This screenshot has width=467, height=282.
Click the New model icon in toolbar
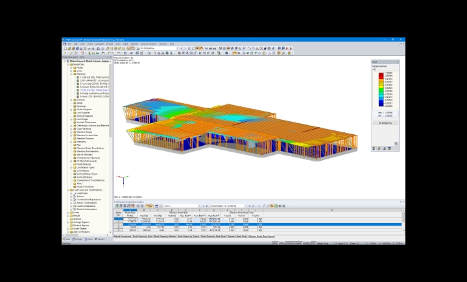tap(66, 48)
